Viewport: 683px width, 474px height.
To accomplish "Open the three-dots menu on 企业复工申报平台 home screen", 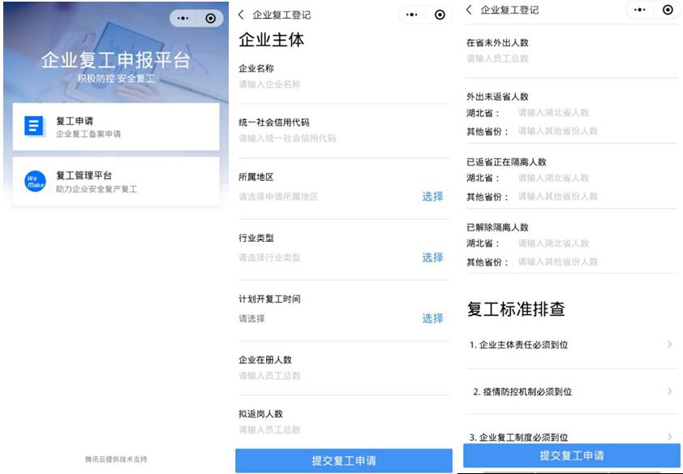I will [183, 18].
